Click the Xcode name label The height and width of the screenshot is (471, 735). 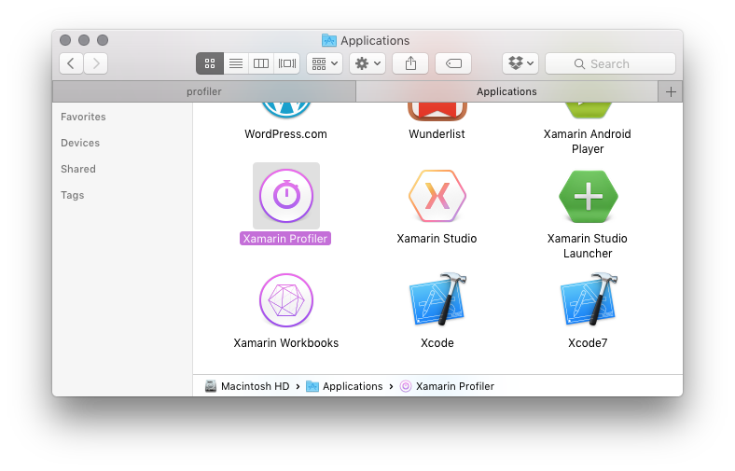[437, 343]
